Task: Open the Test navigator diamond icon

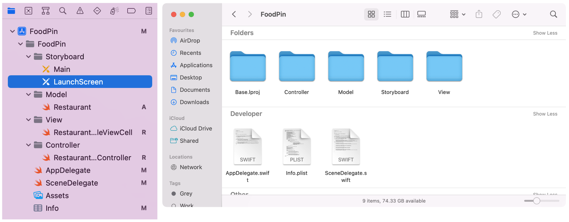Action: pyautogui.click(x=97, y=11)
